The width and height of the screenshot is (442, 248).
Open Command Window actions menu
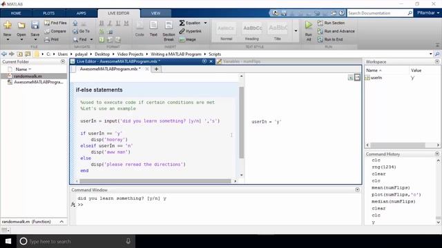click(357, 190)
